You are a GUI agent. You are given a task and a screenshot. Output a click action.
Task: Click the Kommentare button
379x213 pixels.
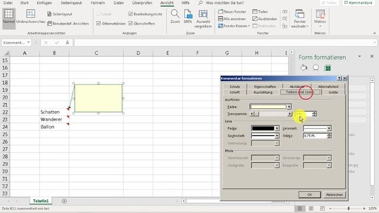pyautogui.click(x=358, y=3)
